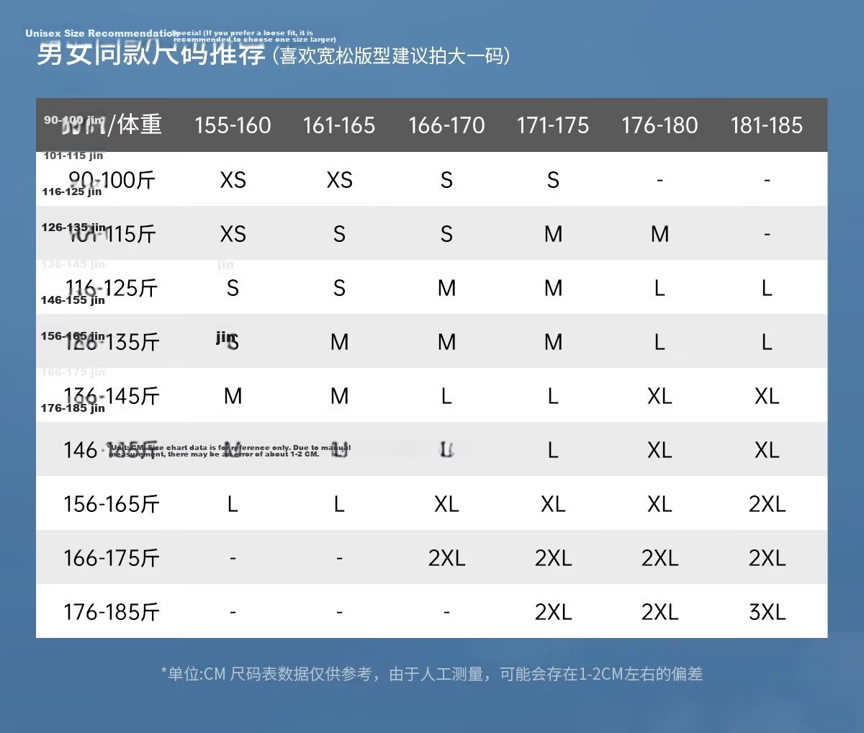Click the 176-180 column header
This screenshot has width=864, height=733.
tap(660, 125)
